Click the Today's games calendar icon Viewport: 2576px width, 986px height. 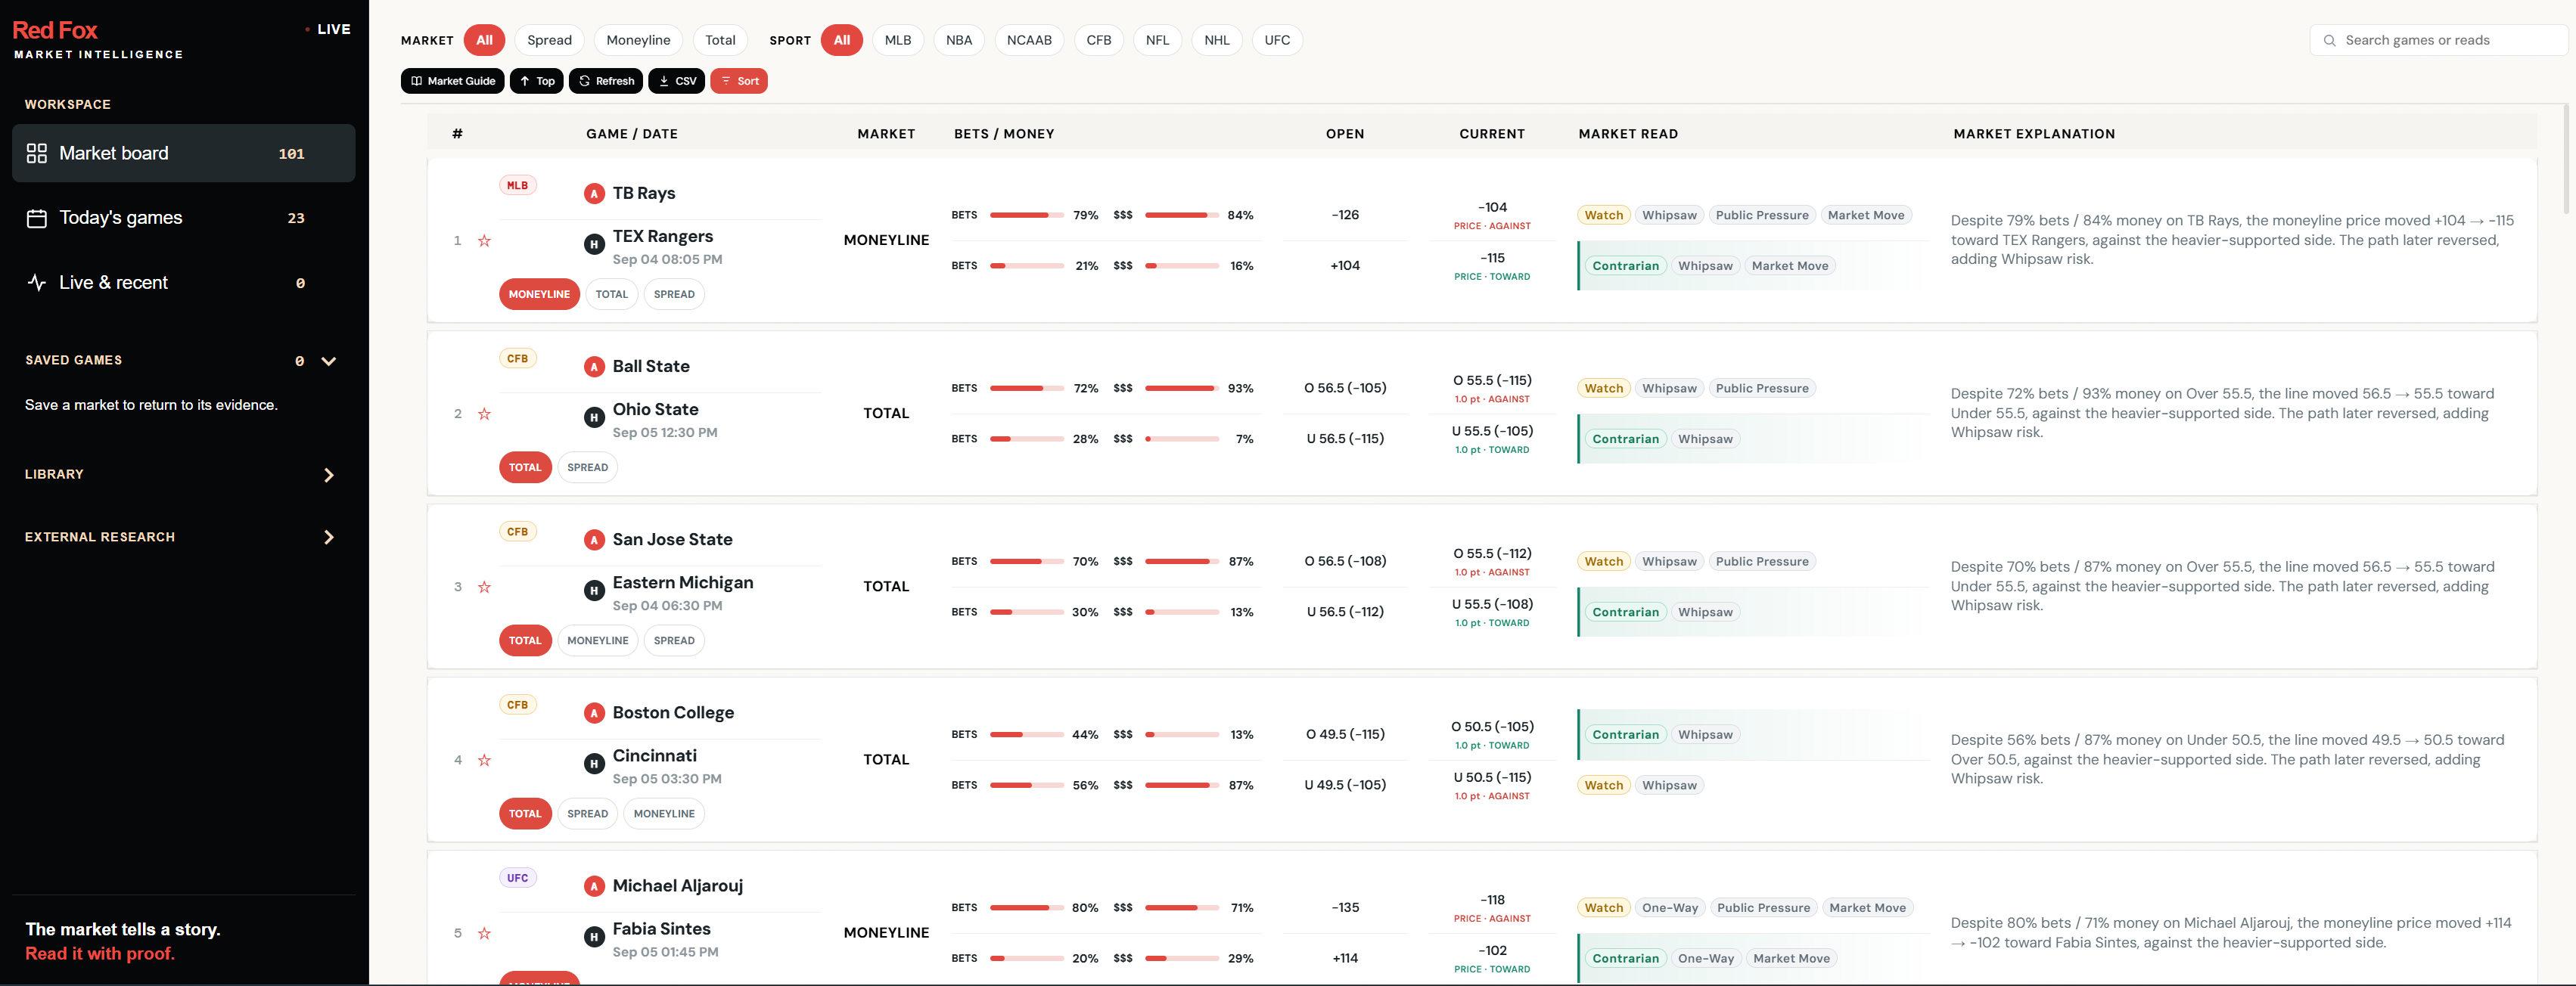pyautogui.click(x=37, y=218)
